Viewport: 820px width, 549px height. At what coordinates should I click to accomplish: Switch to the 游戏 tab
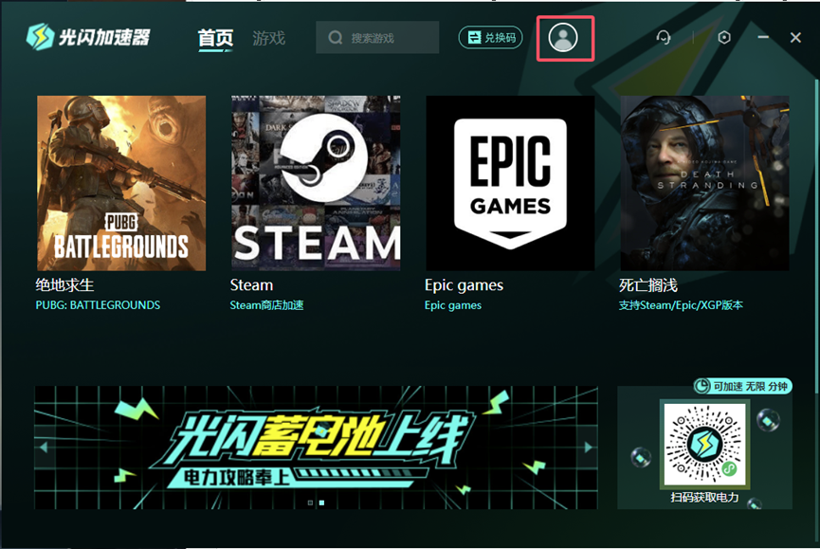269,38
